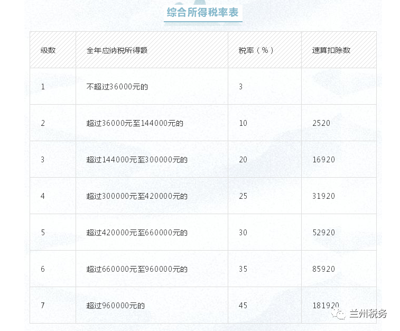Click tax rate value 3
The height and width of the screenshot is (331, 400).
240,87
